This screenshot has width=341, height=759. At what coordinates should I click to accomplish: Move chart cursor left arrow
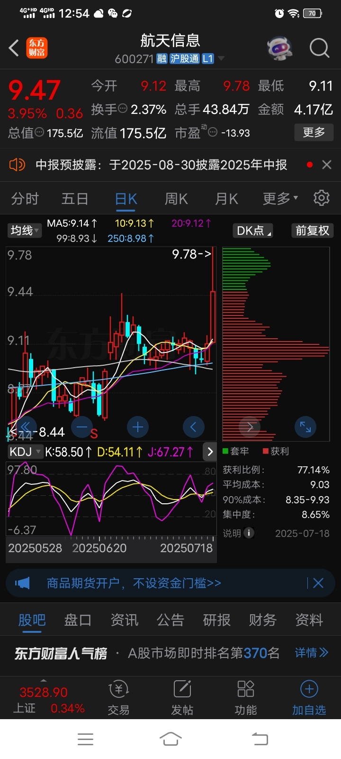tap(194, 427)
